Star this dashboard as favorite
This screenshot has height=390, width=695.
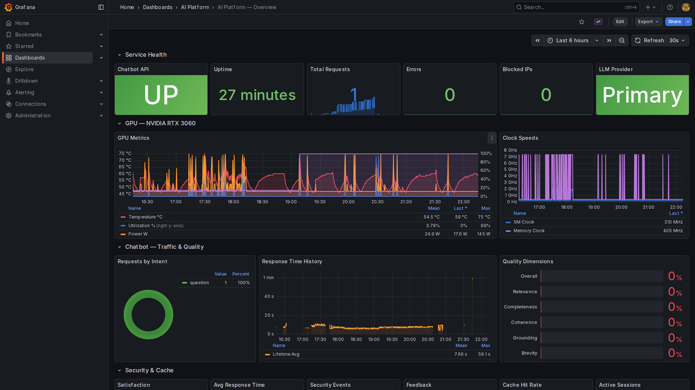tap(582, 22)
